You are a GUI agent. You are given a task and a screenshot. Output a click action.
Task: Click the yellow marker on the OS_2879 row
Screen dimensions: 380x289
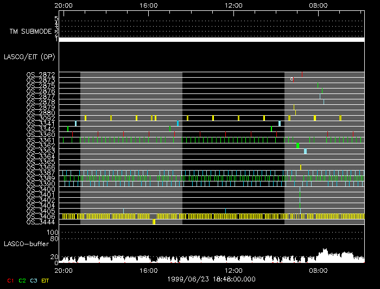pos(294,107)
